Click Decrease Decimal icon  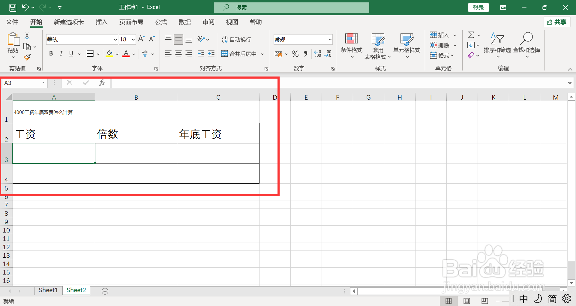[328, 54]
